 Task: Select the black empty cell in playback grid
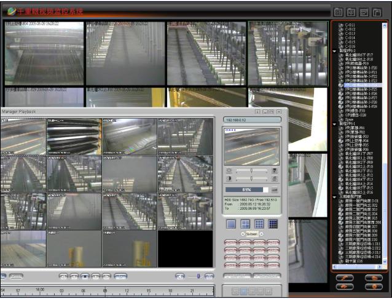[x=186, y=249]
